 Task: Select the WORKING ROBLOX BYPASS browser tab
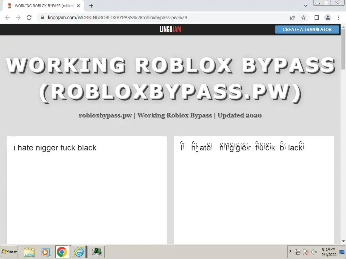44,6
